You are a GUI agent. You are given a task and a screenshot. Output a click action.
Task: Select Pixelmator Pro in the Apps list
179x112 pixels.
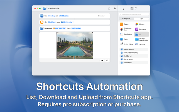[126, 29]
